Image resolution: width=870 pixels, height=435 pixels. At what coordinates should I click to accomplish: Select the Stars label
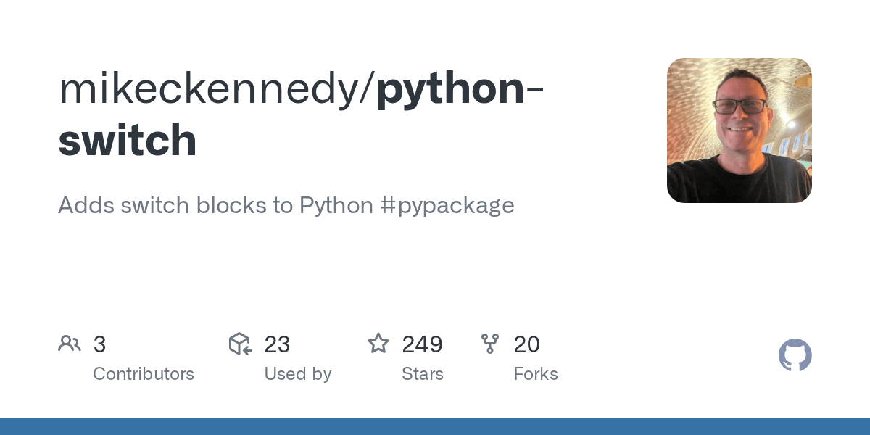pyautogui.click(x=422, y=374)
